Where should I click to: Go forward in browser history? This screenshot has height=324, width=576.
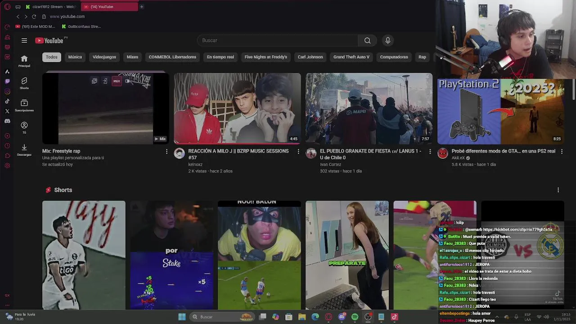click(x=26, y=17)
